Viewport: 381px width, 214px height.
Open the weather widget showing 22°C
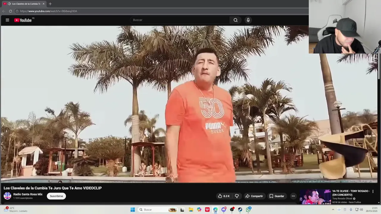[15, 210]
